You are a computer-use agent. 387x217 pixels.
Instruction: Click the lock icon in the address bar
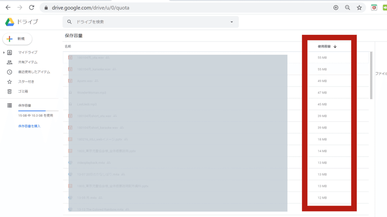(46, 8)
